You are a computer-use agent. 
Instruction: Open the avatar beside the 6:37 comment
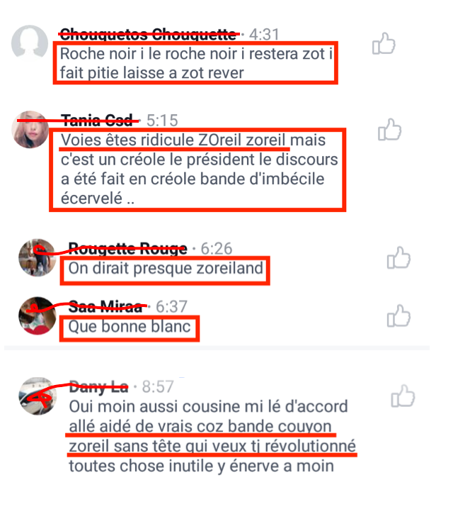[37, 315]
